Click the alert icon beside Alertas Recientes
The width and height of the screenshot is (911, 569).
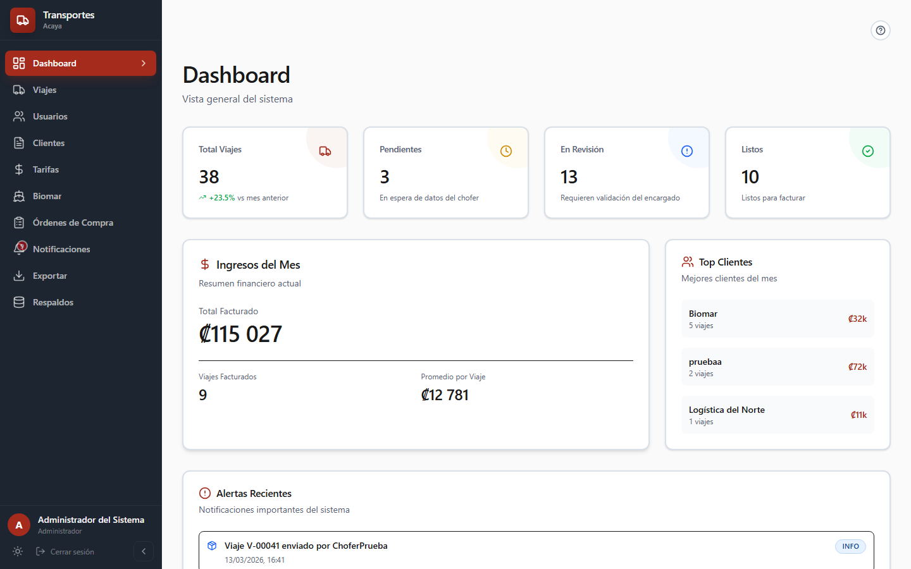pos(204,493)
